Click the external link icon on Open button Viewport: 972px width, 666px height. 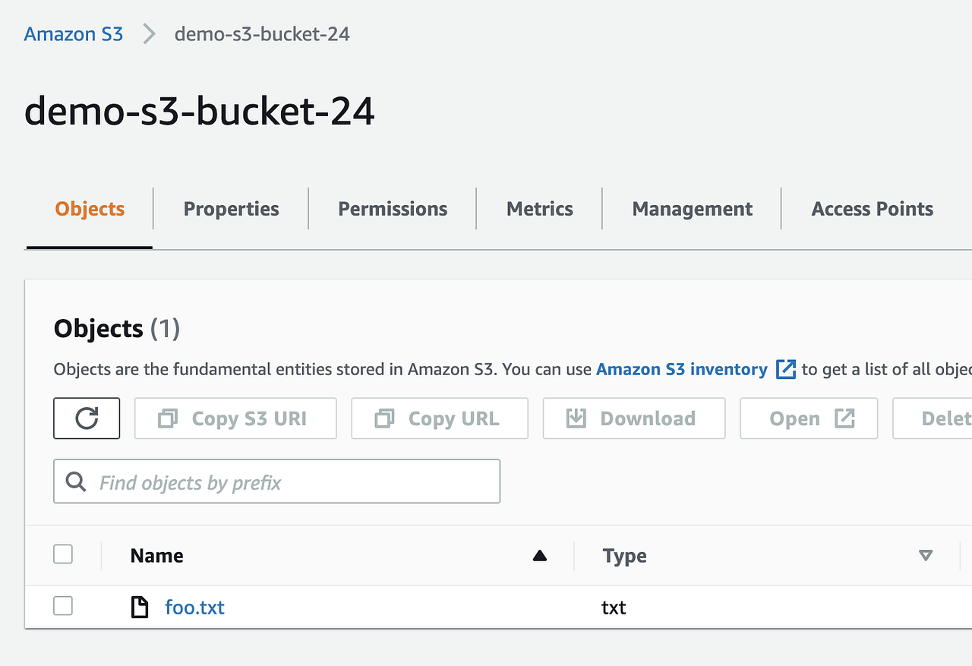(845, 418)
